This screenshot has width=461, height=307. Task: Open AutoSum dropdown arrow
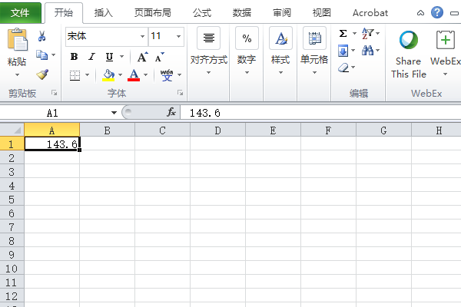[354, 33]
